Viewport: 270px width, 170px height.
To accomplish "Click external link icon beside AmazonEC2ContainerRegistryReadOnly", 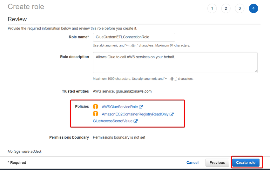I will 172,114.
